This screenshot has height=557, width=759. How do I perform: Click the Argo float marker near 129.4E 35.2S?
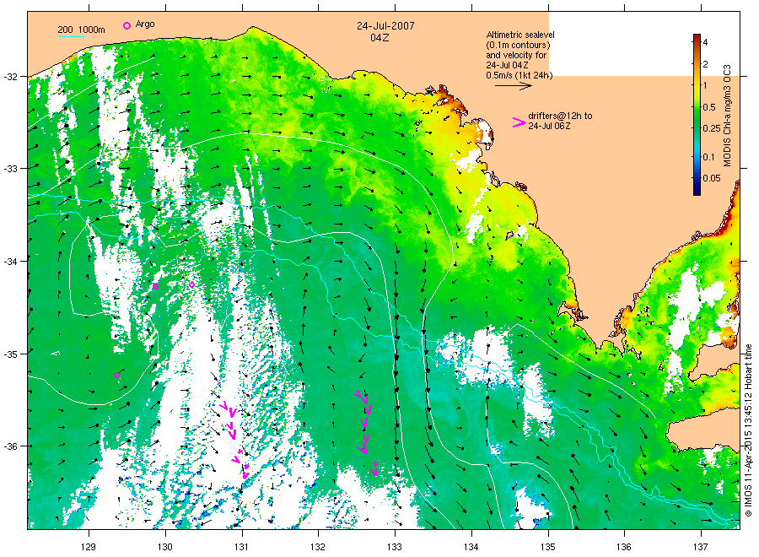coord(116,376)
